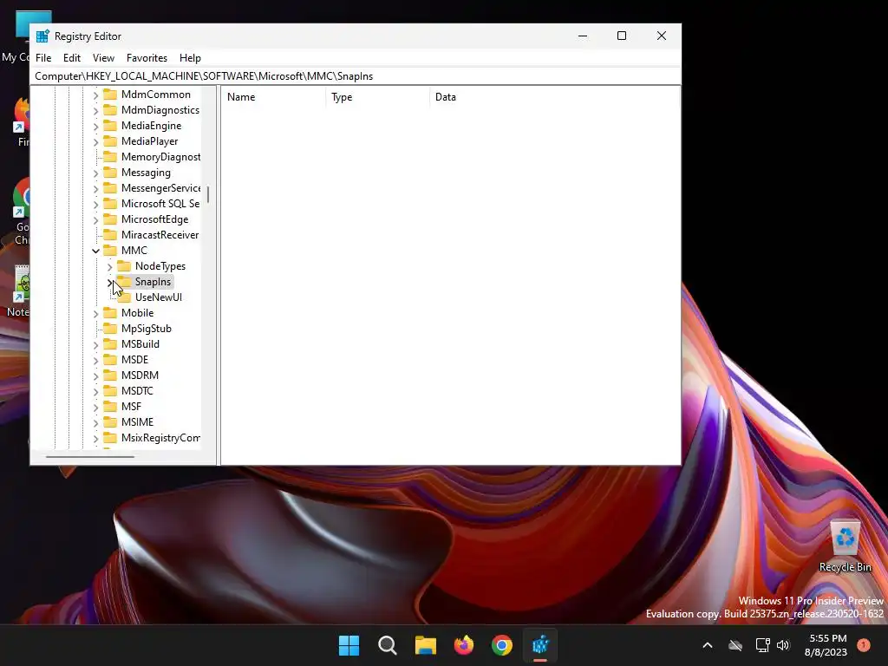Show hidden system tray icons
Image resolution: width=888 pixels, height=666 pixels.
[x=708, y=645]
